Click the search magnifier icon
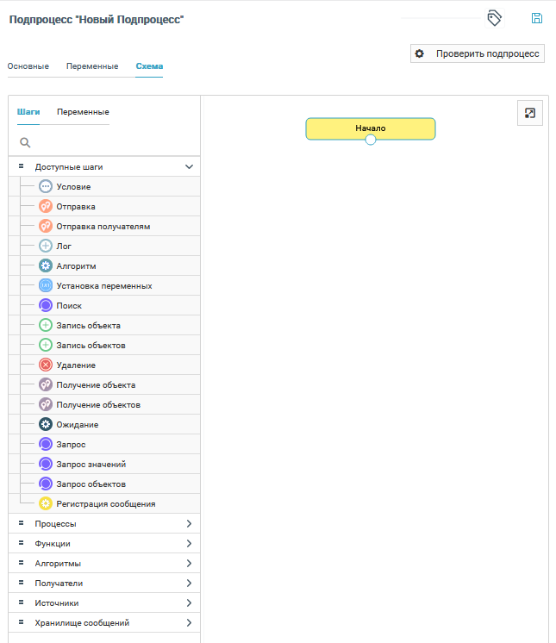 25,142
